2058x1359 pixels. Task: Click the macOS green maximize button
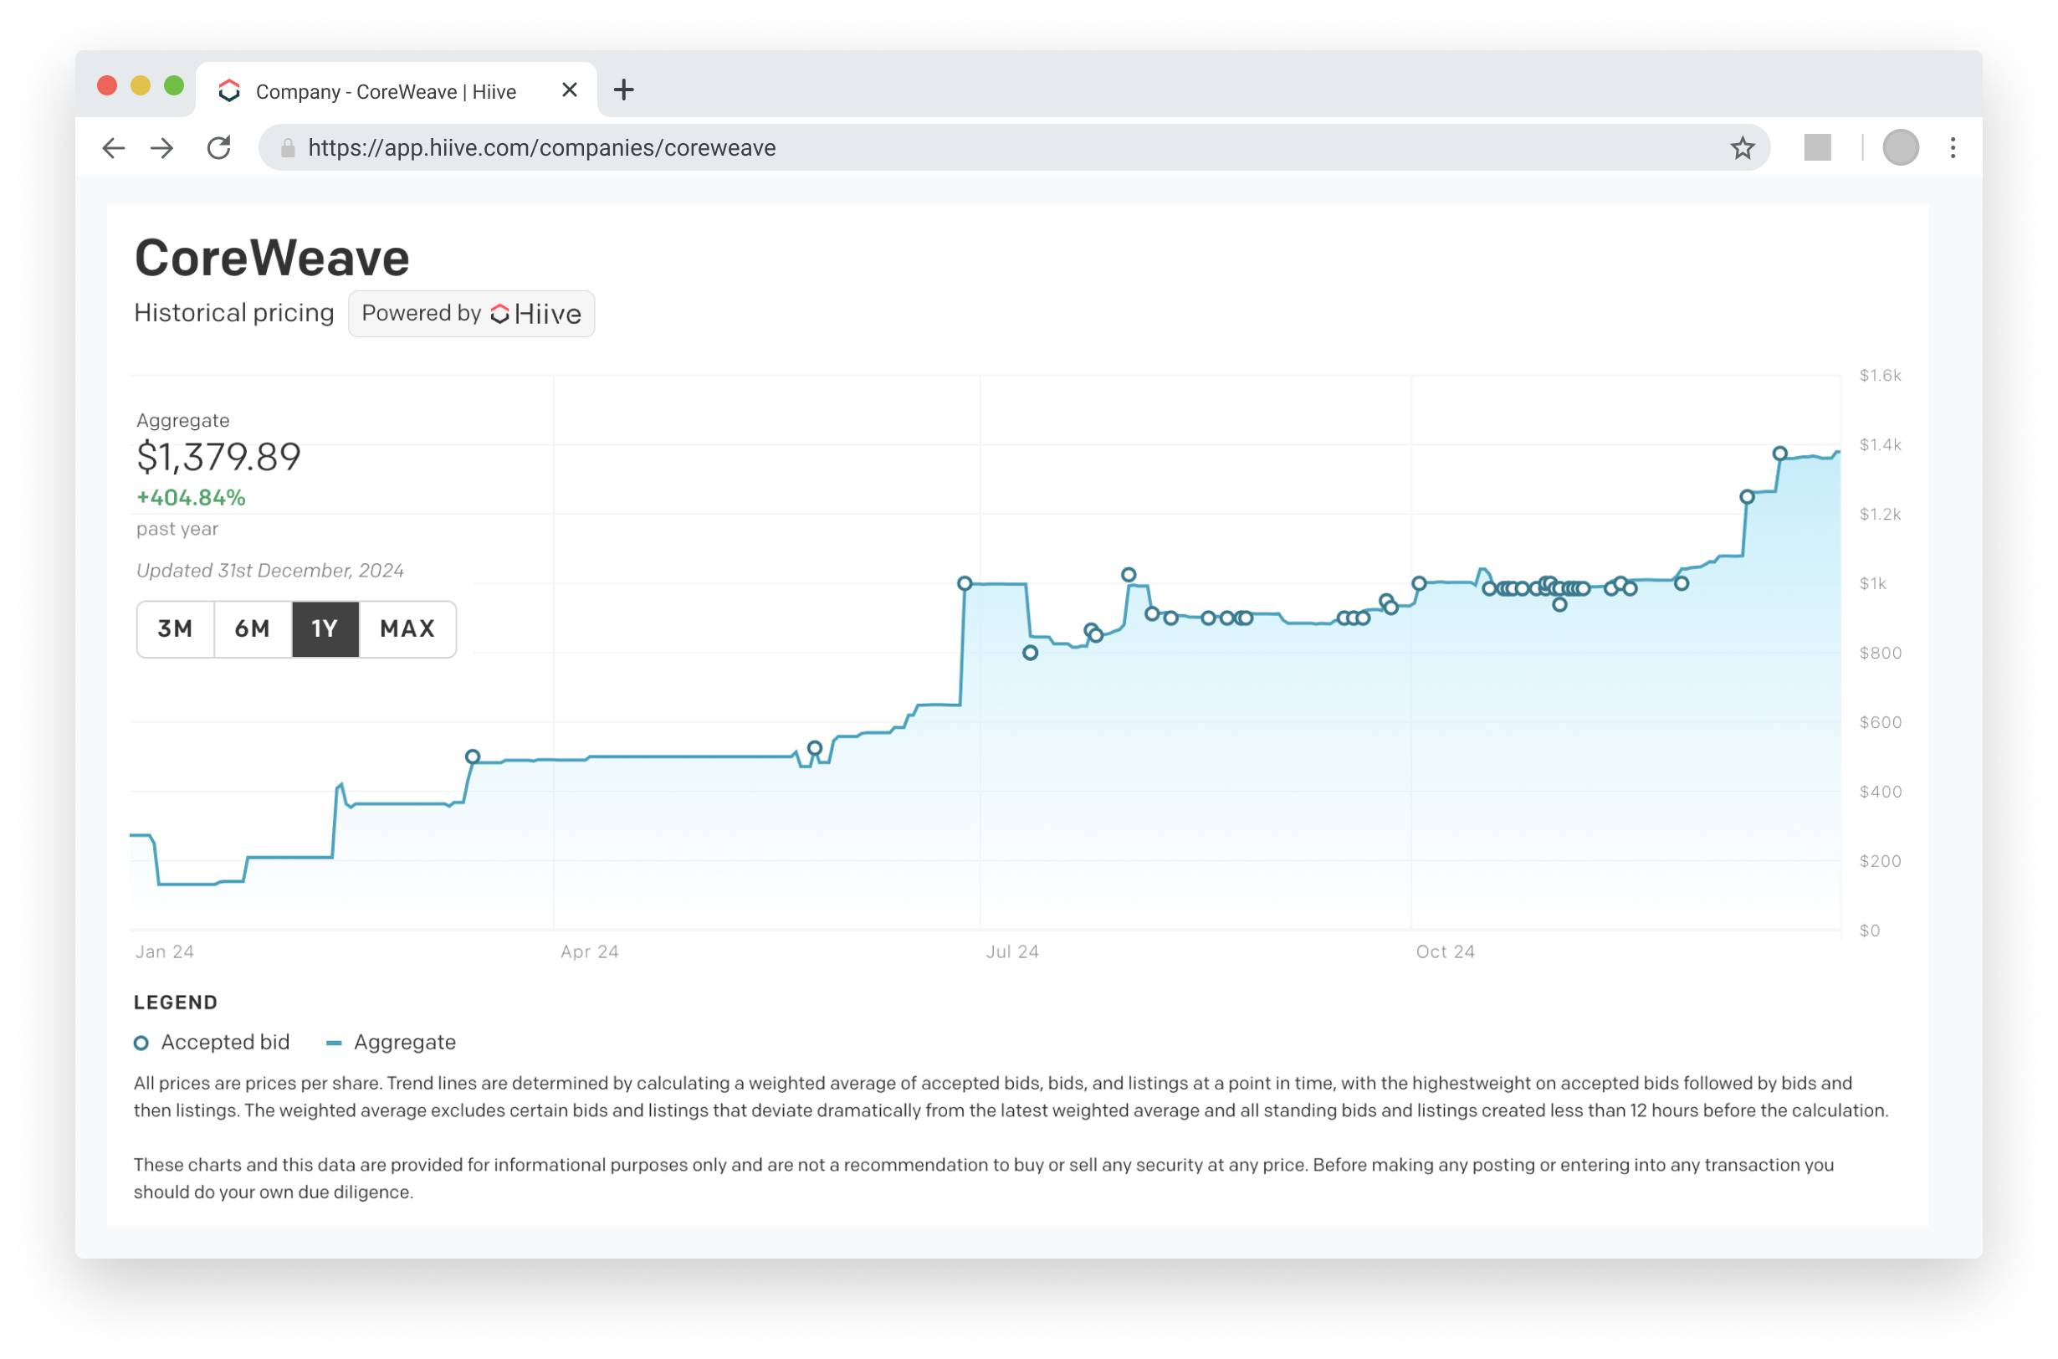tap(174, 86)
